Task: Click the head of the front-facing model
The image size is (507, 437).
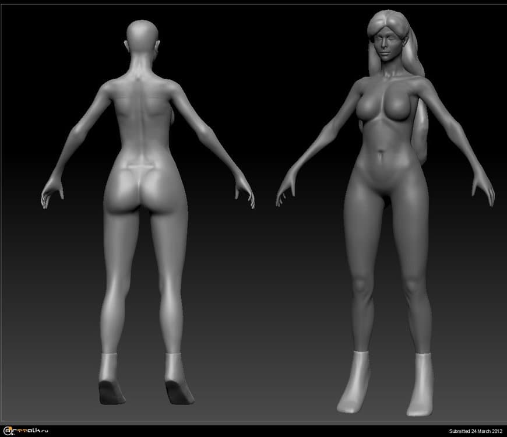Action: click(388, 41)
